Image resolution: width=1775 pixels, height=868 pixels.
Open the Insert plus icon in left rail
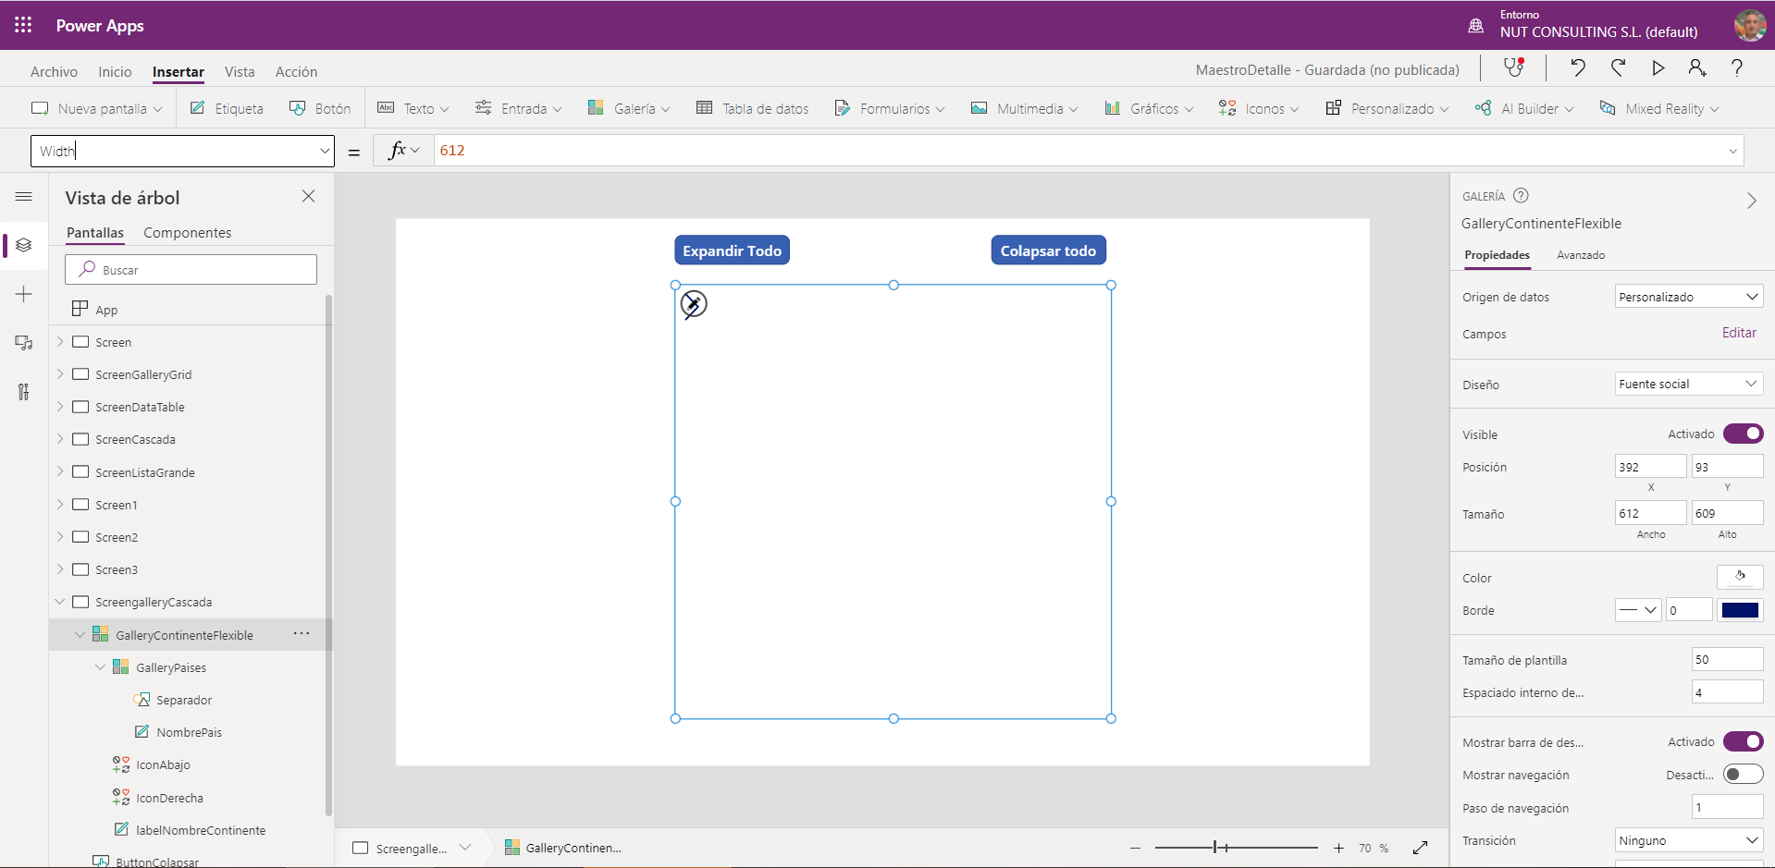pos(24,294)
